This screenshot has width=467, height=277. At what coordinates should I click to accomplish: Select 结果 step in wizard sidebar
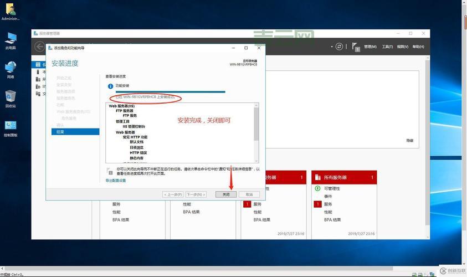(x=60, y=132)
